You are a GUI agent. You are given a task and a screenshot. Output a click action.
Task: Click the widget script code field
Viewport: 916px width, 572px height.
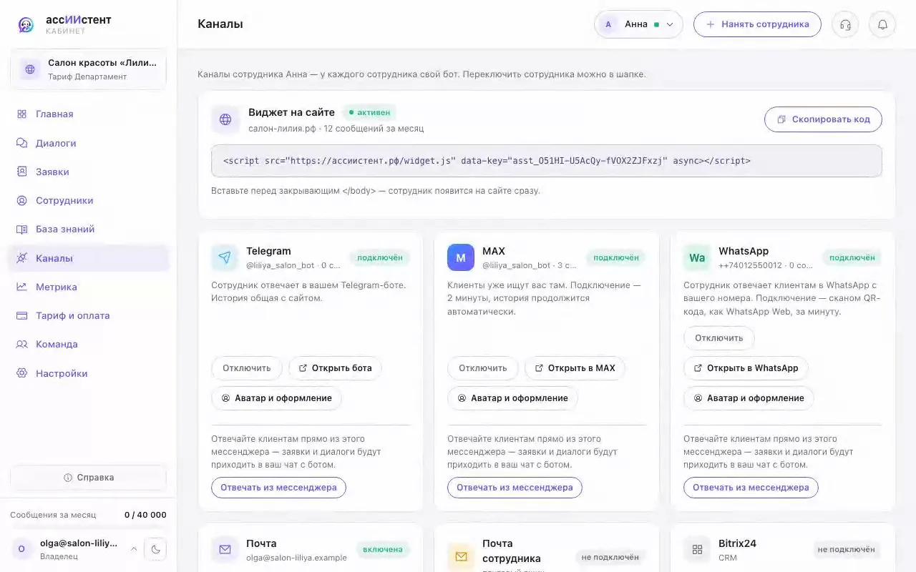547,161
